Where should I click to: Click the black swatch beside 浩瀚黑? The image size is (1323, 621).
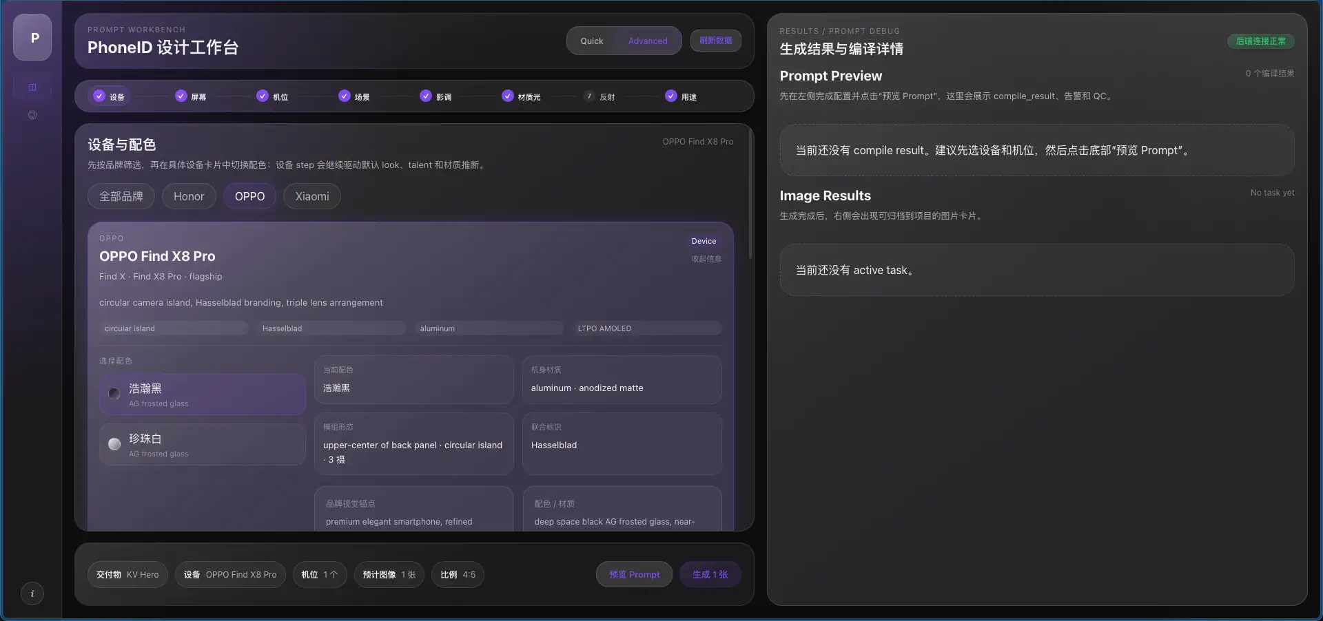coord(114,394)
